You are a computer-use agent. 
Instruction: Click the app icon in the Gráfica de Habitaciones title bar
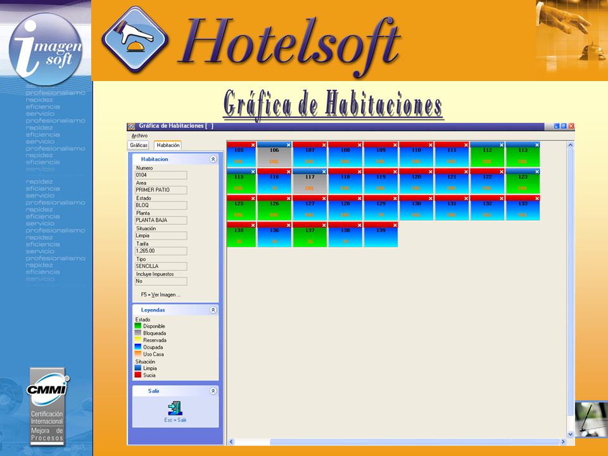click(x=132, y=127)
